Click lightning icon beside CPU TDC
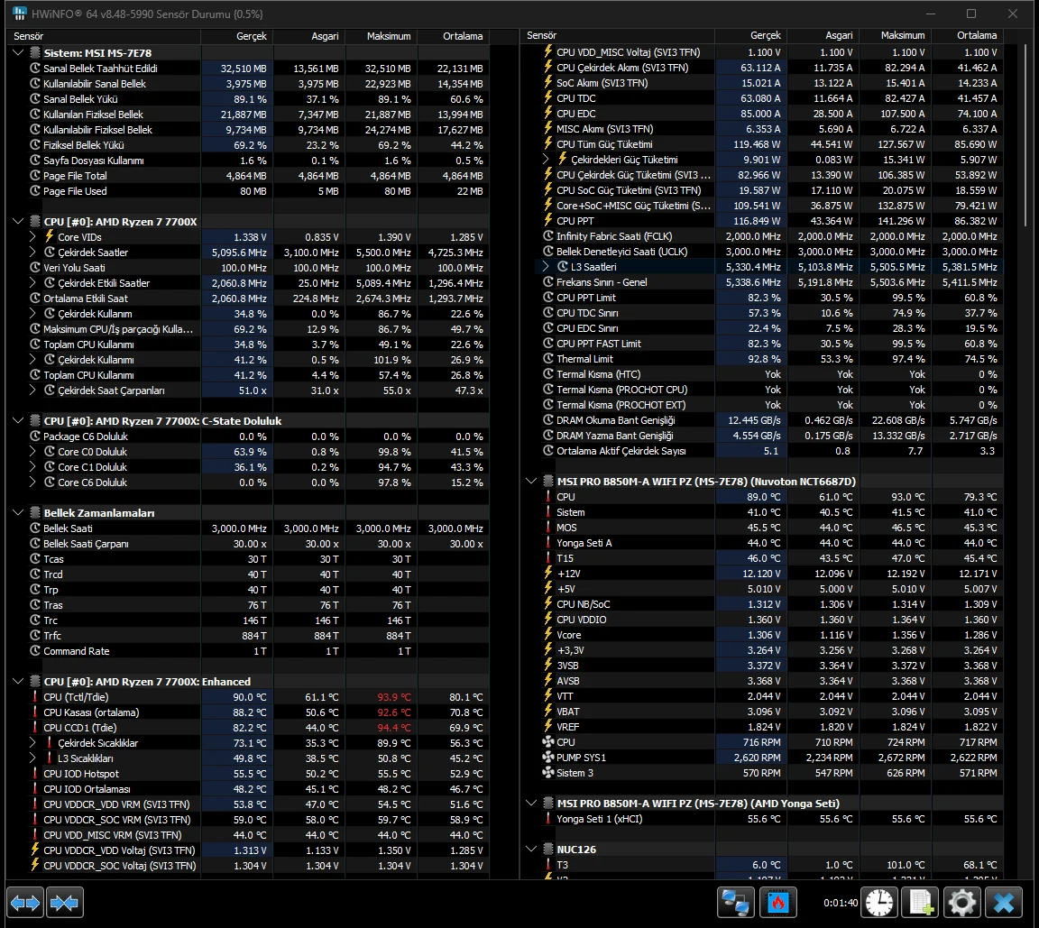The height and width of the screenshot is (928, 1039). click(548, 98)
